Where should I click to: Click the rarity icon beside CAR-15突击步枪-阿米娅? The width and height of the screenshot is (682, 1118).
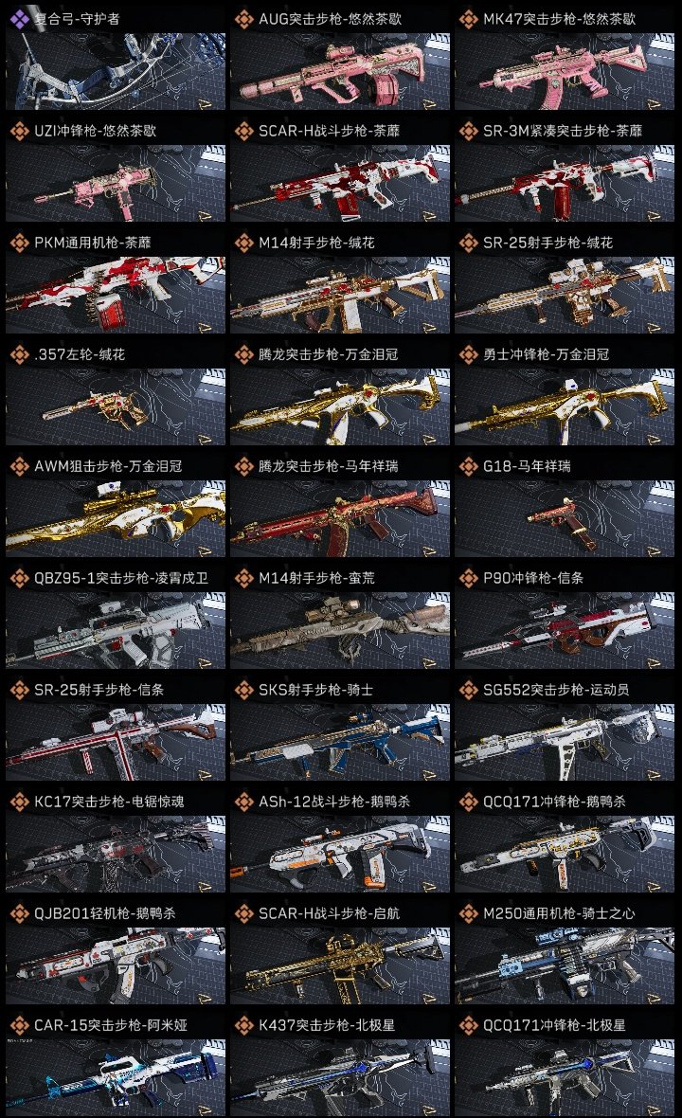[19, 1025]
